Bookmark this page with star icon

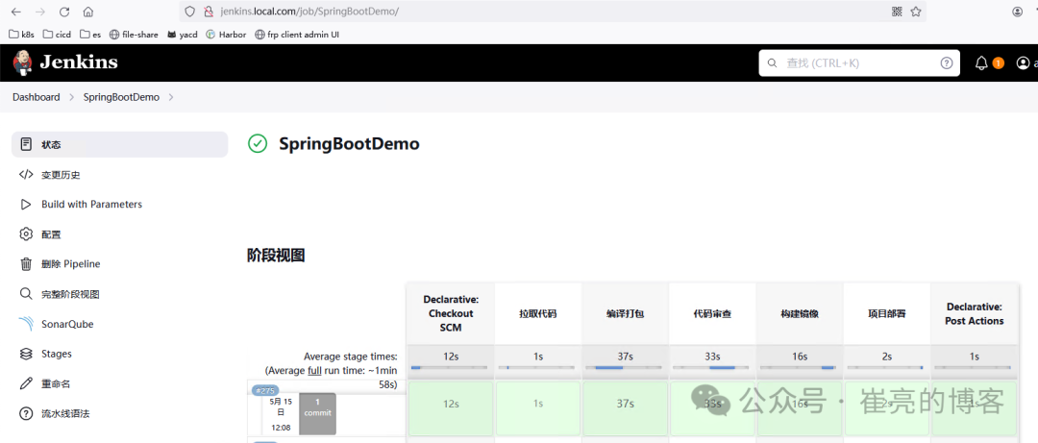916,12
